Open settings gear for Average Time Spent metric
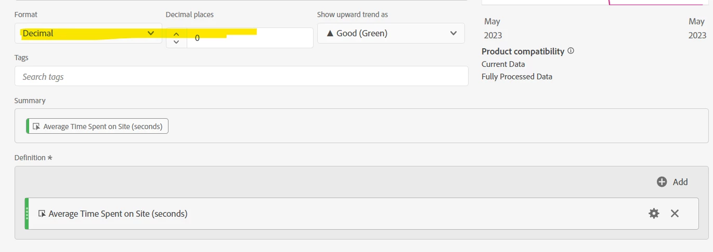713x252 pixels. (x=654, y=213)
